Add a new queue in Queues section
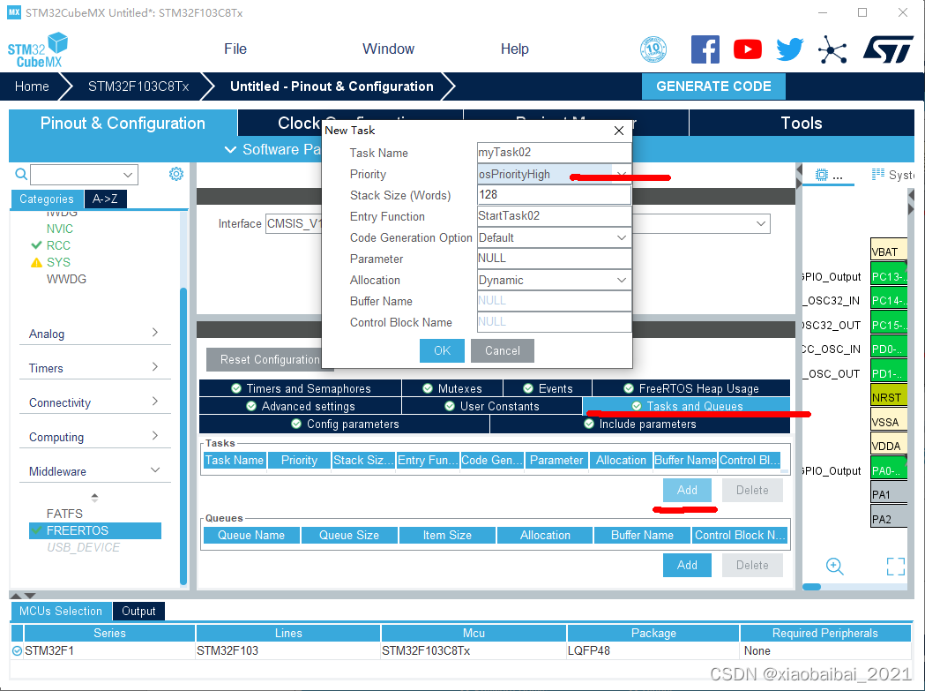925x691 pixels. [x=687, y=565]
